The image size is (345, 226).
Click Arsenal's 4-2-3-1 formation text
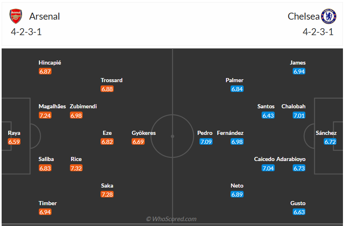[27, 32]
